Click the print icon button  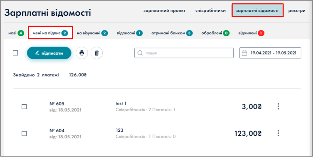(82, 53)
